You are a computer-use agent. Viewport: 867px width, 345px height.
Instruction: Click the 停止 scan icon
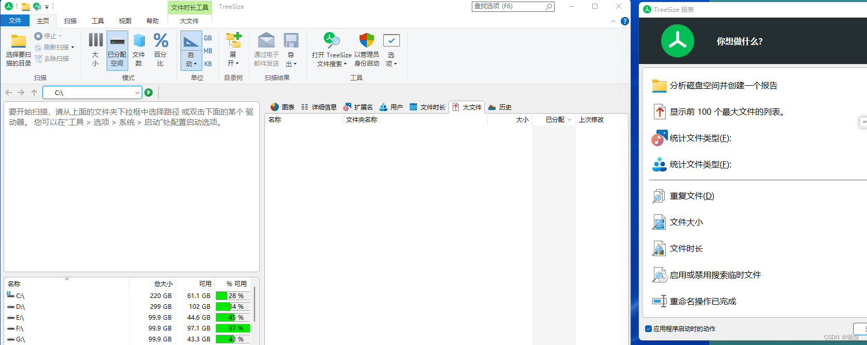point(38,36)
